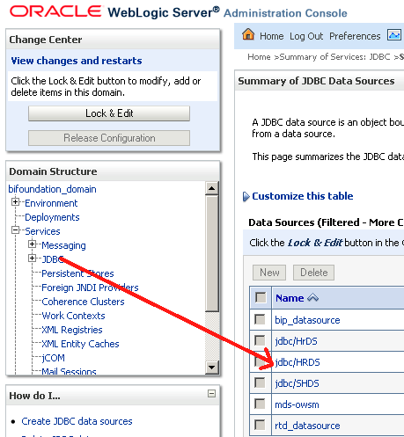Check the jdbc/SHDS row checkbox
The image size is (404, 437).
(x=260, y=382)
